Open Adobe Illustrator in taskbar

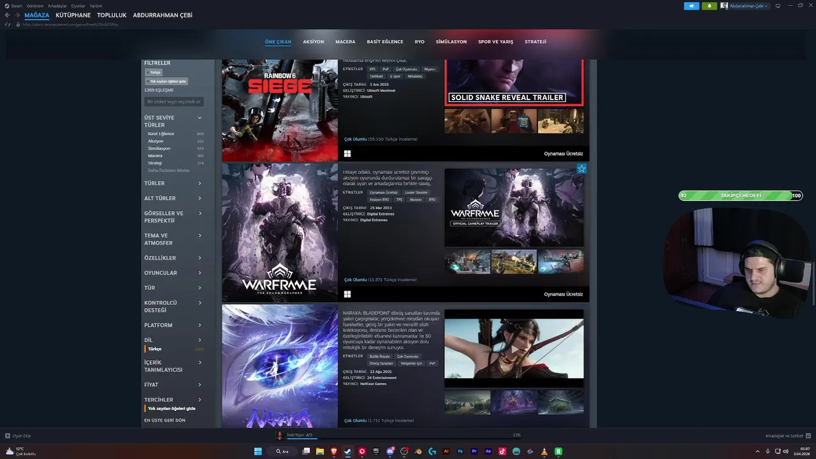(446, 451)
